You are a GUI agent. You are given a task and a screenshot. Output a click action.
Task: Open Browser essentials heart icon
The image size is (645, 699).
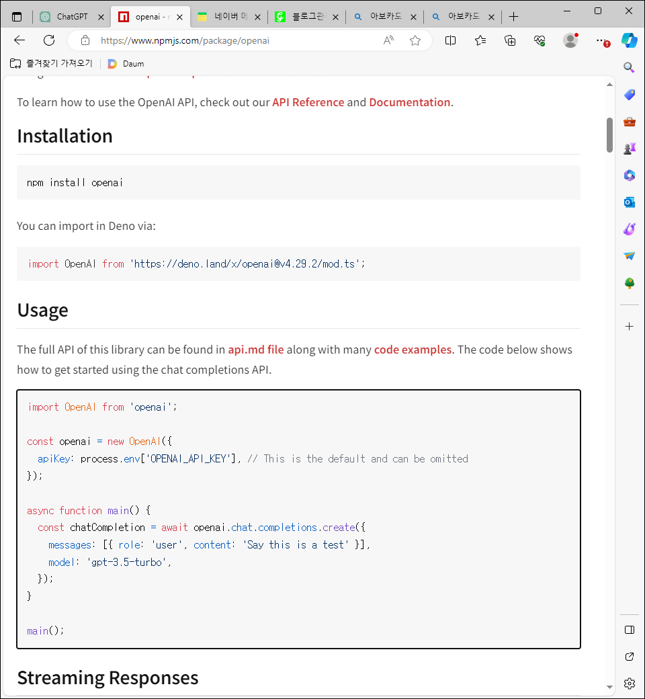pyautogui.click(x=540, y=40)
